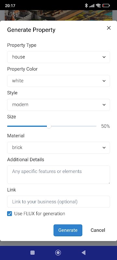Tap the recent apps square button
Screen dimensions: 117x260
pyautogui.click(x=32, y=253)
